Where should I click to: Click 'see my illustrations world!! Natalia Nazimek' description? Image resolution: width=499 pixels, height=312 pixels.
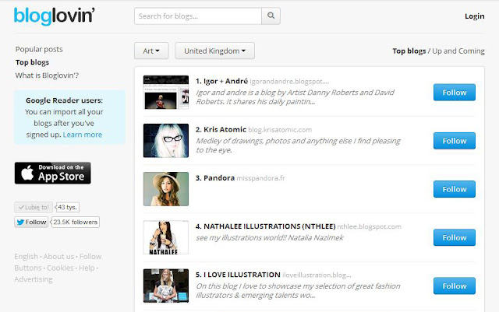tap(270, 237)
